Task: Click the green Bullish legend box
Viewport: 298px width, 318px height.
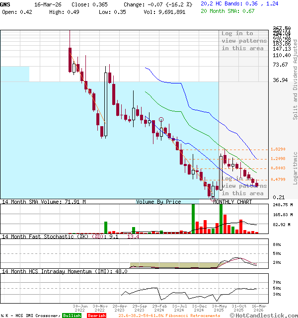Action: [72, 316]
